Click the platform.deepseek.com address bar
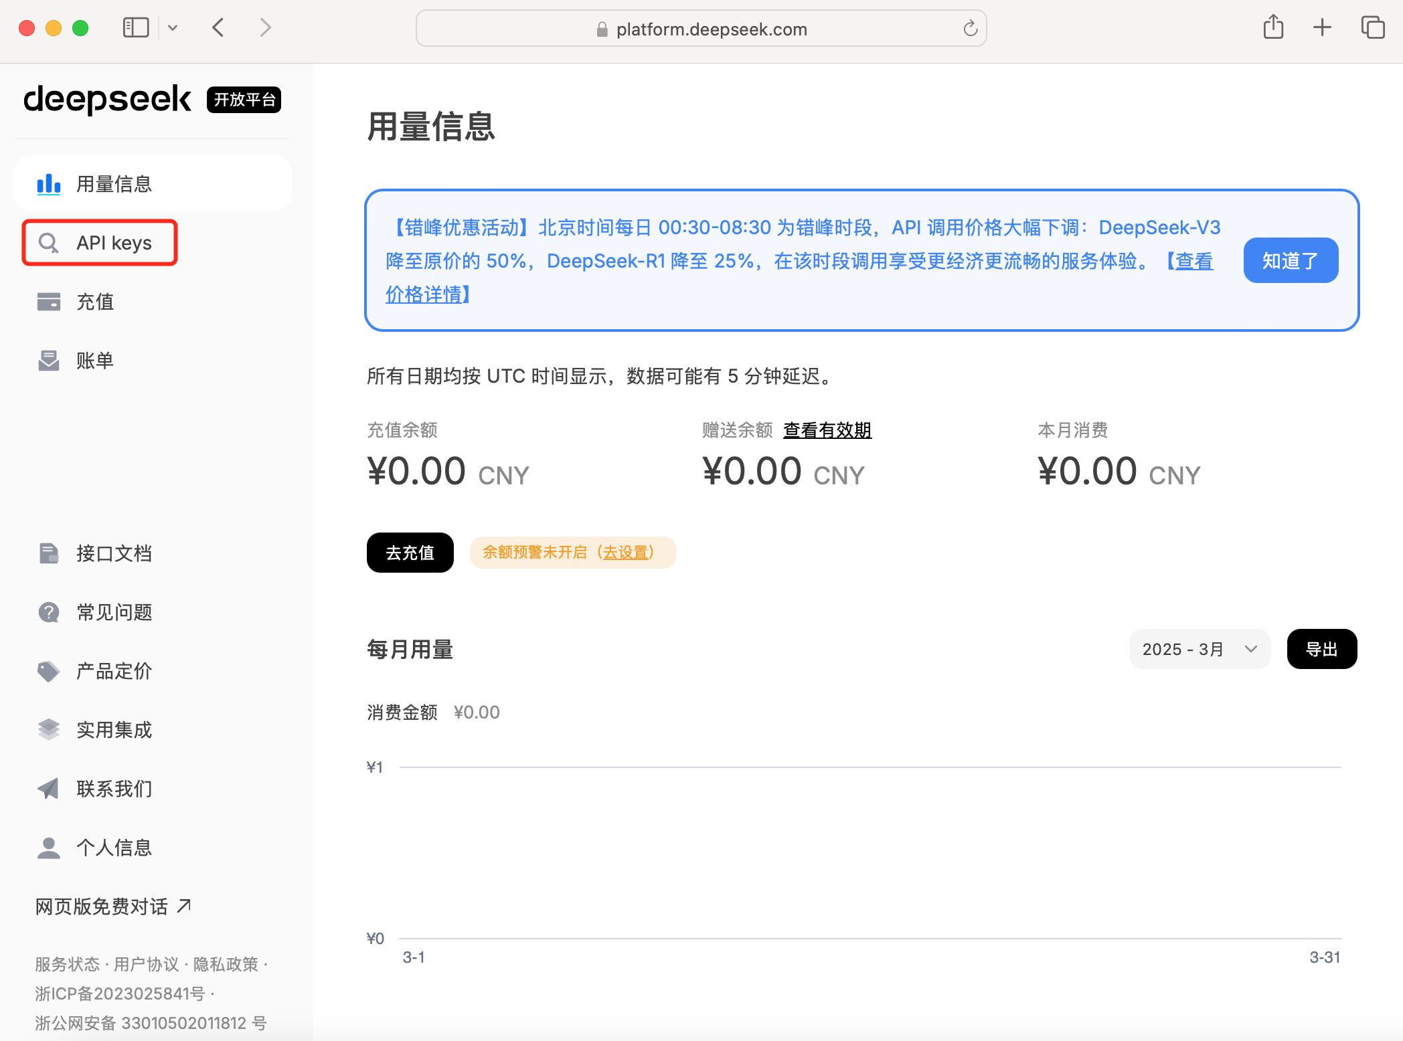 [x=701, y=28]
